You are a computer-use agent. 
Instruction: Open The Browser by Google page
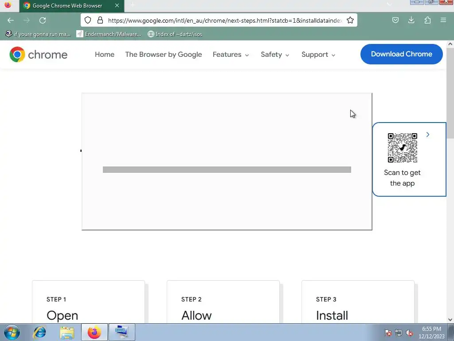(x=163, y=55)
